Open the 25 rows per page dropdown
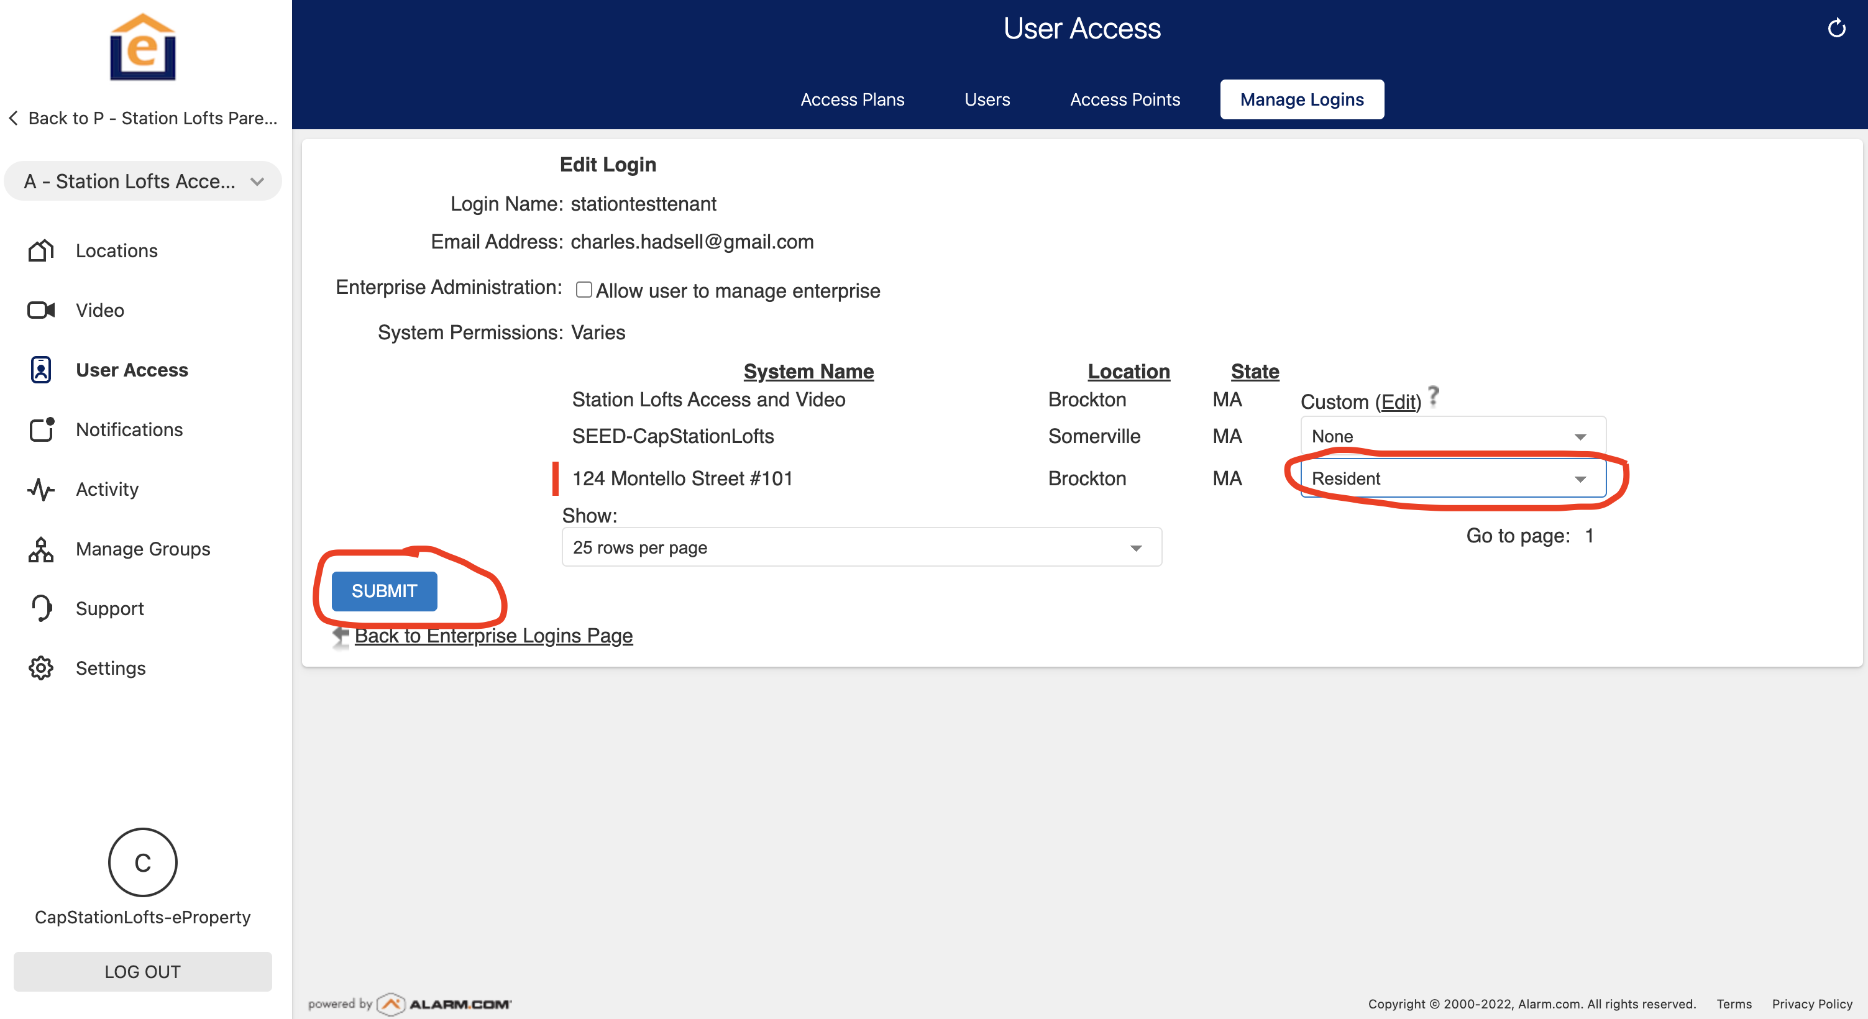Screen dimensions: 1868x1019 [x=861, y=547]
